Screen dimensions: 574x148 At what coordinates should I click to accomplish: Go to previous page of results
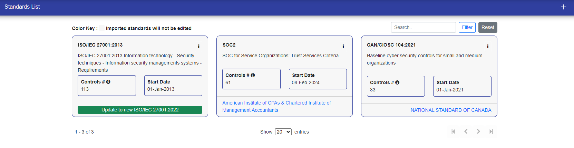pos(466,131)
